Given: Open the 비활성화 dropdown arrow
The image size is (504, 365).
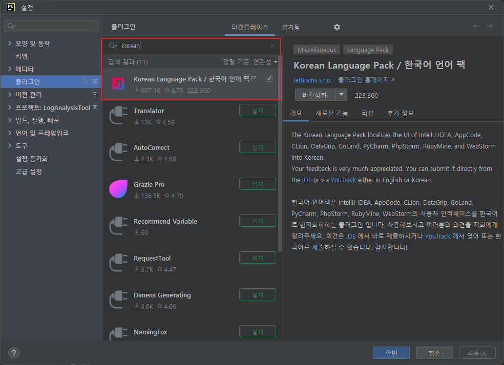Looking at the screenshot, I should coord(341,95).
